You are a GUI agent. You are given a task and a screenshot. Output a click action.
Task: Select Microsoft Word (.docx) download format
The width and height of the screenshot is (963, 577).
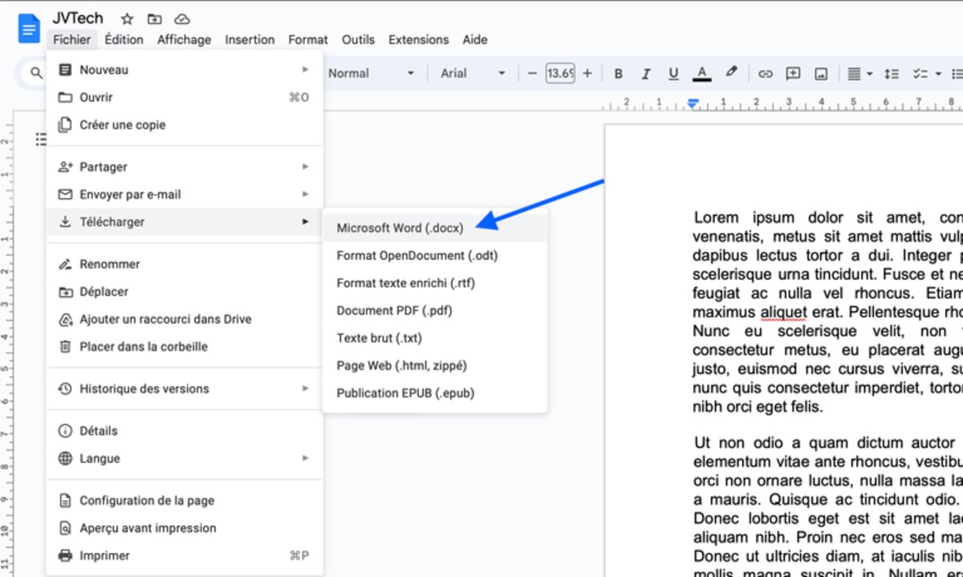(400, 228)
